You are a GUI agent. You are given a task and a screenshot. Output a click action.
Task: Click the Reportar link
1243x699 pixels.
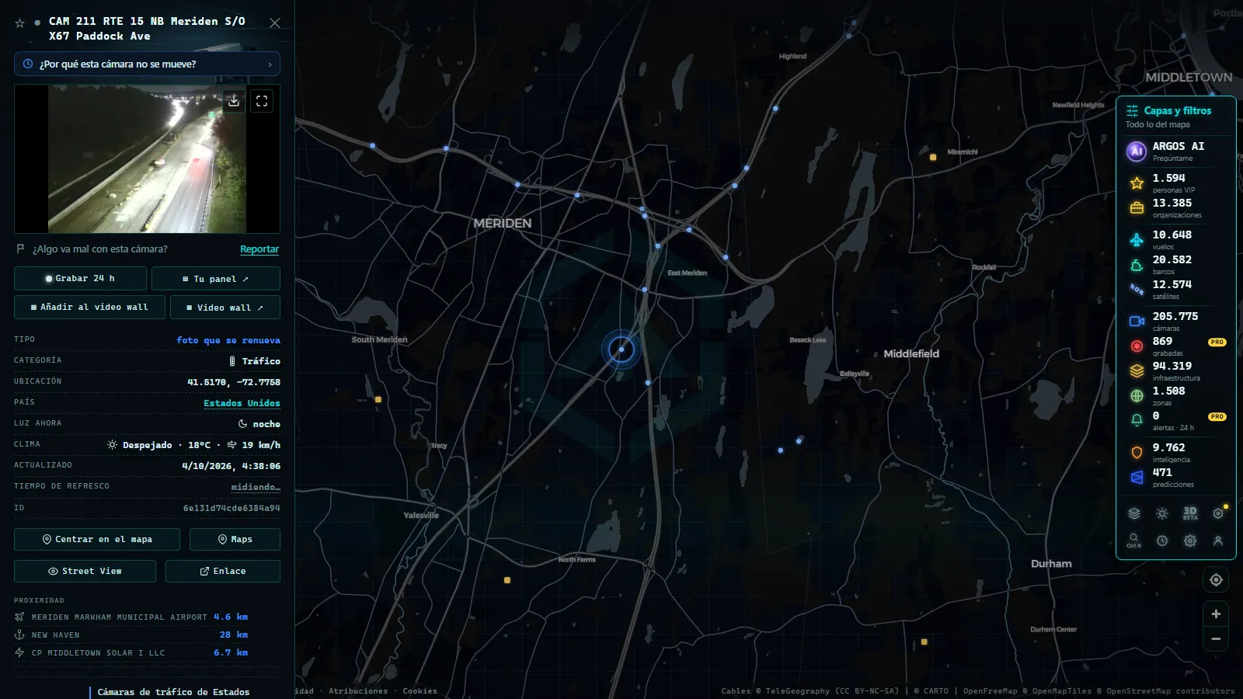point(259,249)
